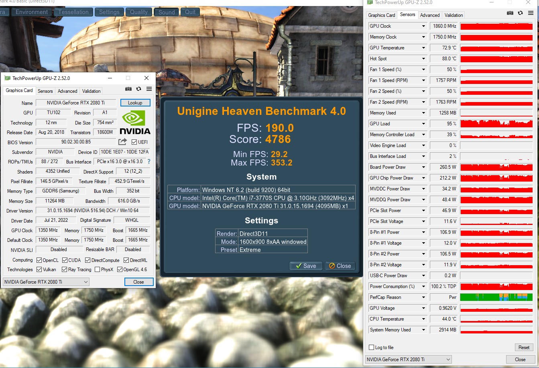The width and height of the screenshot is (539, 368).
Task: Open the Fan 1 Speed (RPM) dropdown arrow
Action: coord(423,80)
